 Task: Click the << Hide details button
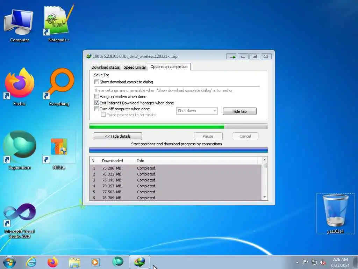118,136
